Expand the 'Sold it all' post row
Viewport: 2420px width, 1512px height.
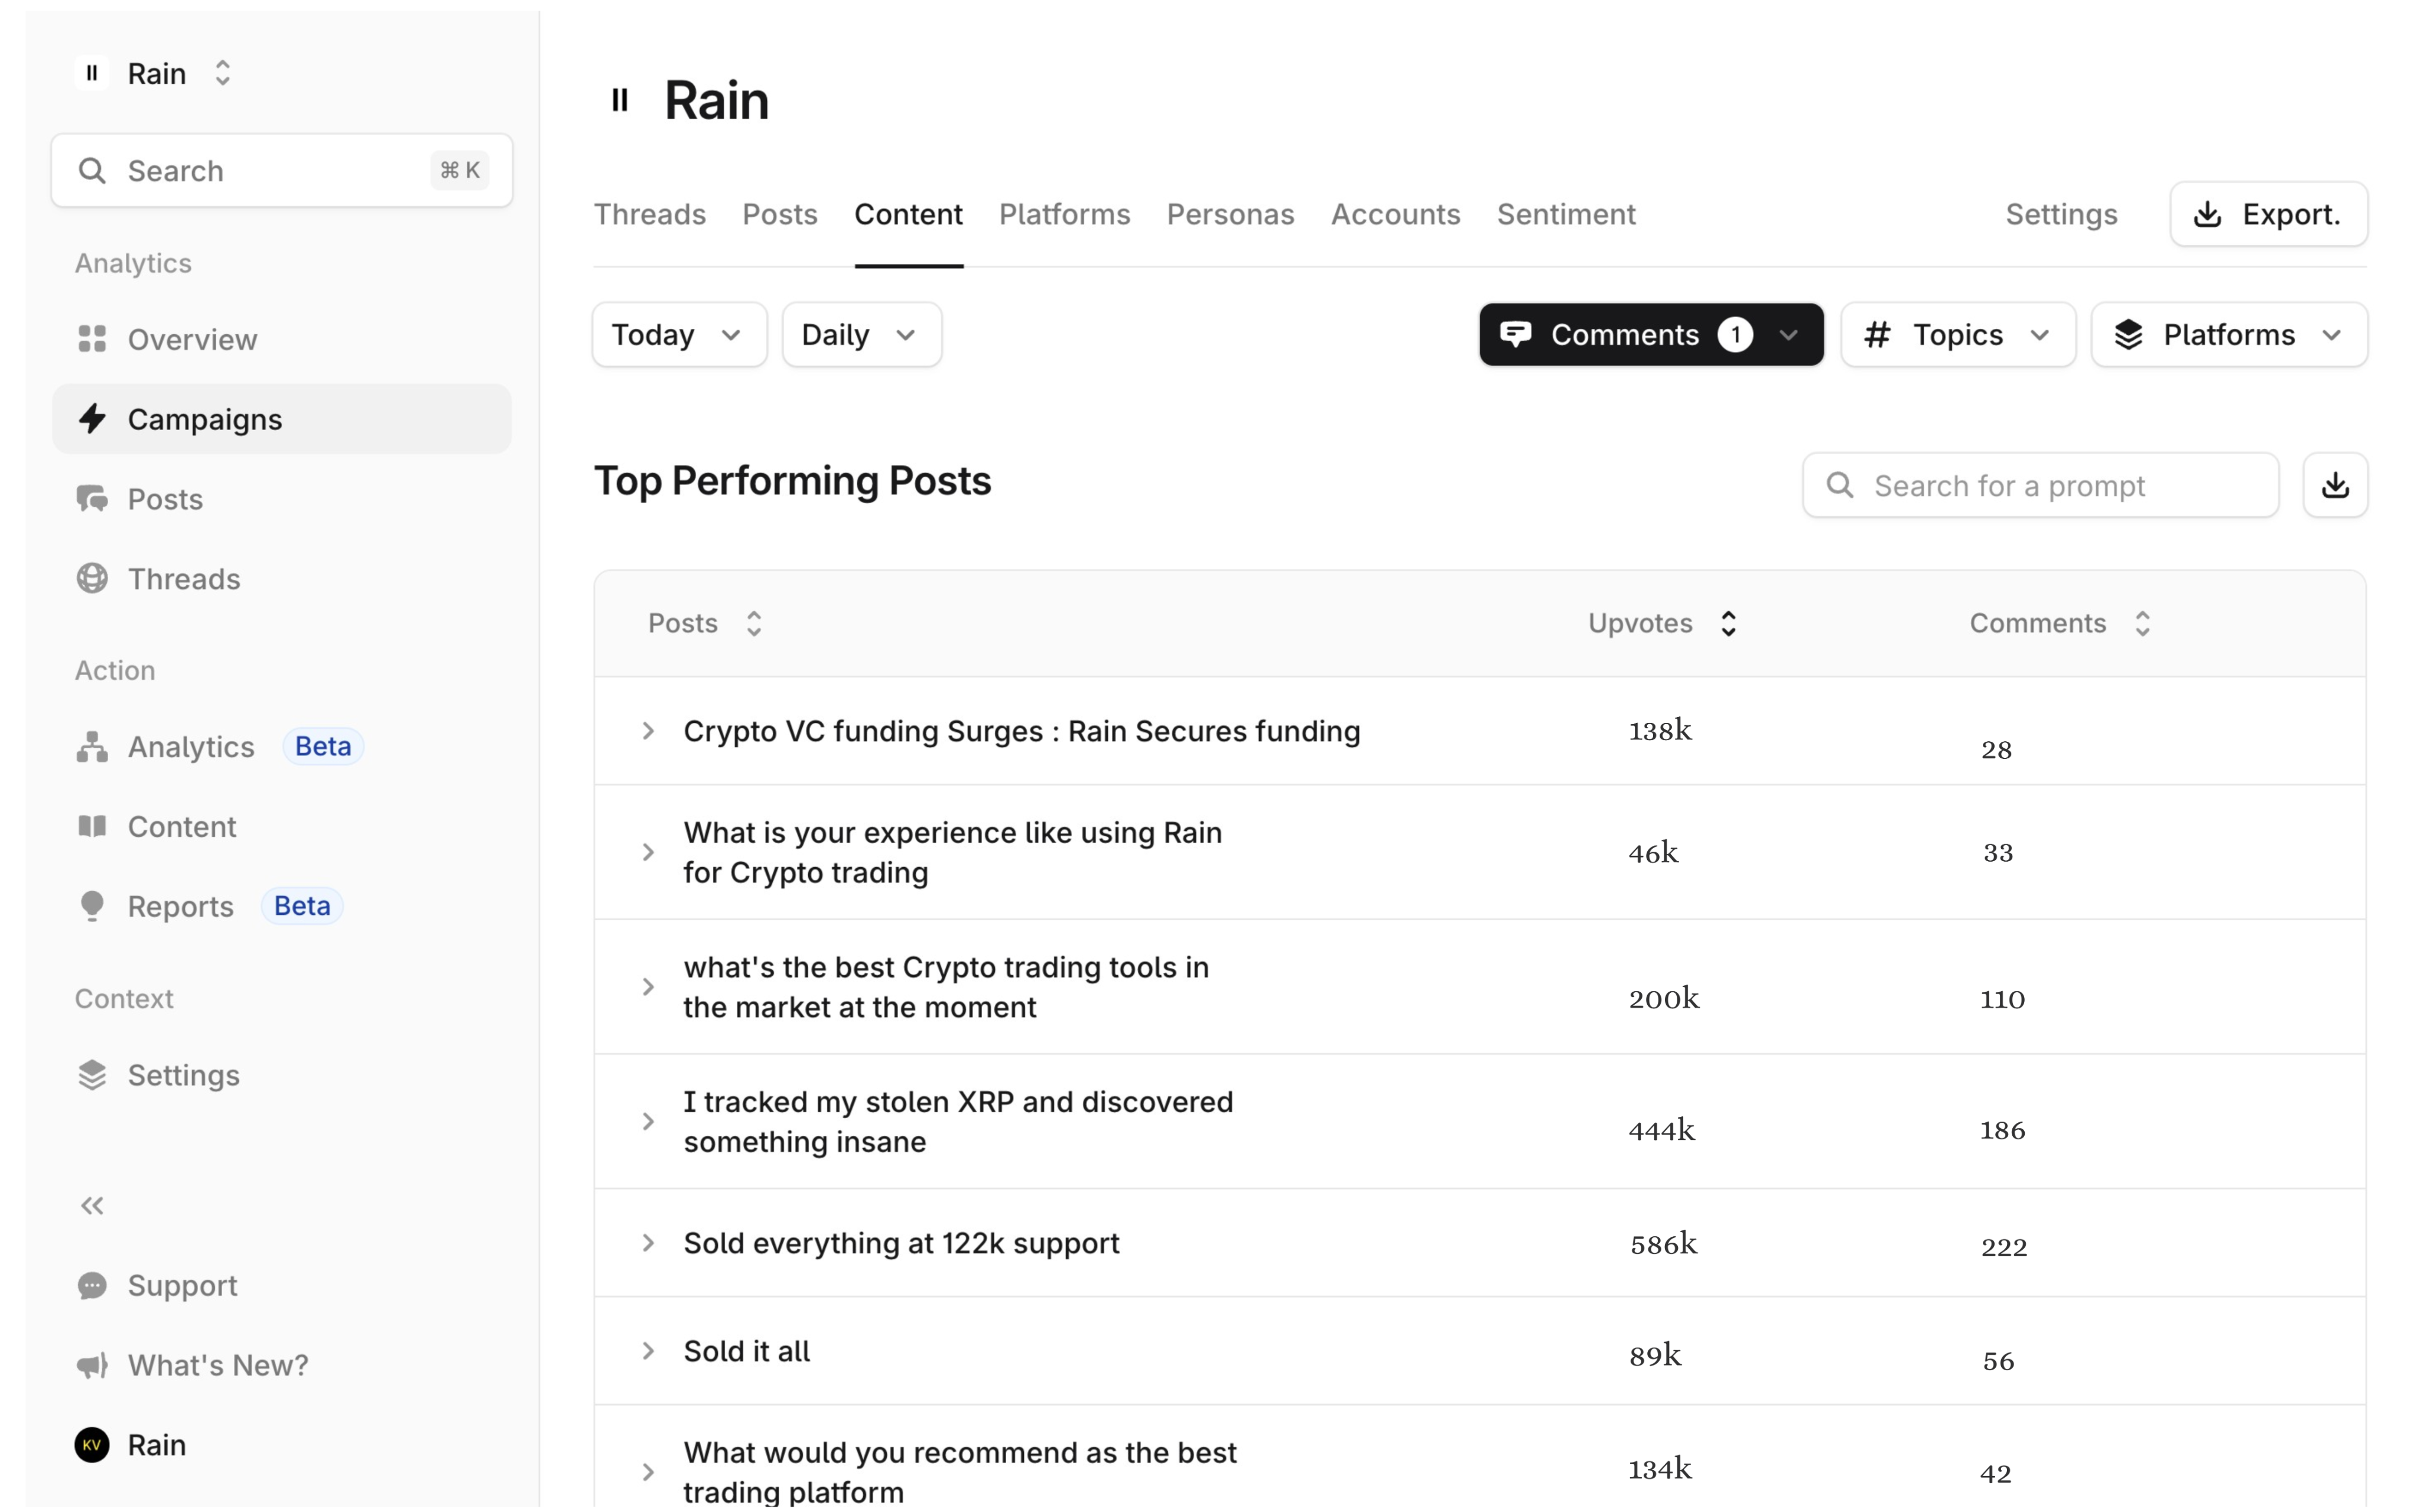(x=648, y=1351)
